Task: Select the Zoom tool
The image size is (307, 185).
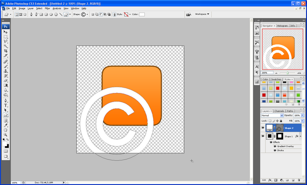Action: point(6,135)
